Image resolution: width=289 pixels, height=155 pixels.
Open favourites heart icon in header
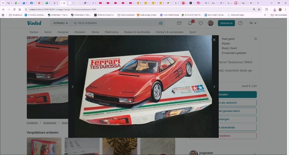201,23
